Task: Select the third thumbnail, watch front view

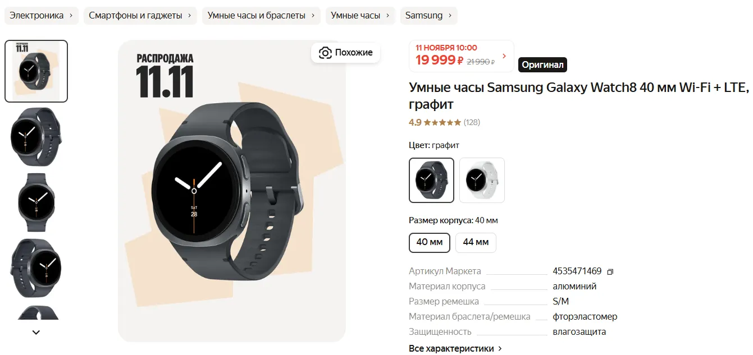Action: coord(36,202)
